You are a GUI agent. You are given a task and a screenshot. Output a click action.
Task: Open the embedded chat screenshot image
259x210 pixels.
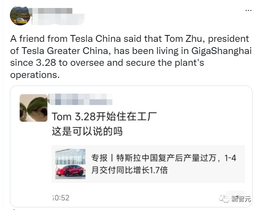point(131,146)
